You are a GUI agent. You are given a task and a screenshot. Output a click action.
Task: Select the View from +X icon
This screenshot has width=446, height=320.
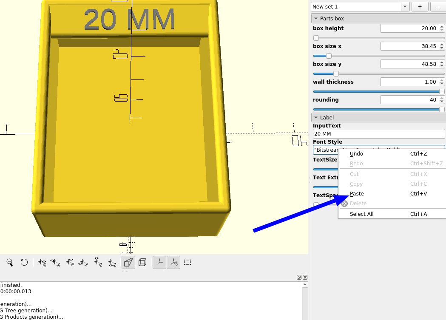pyautogui.click(x=42, y=262)
